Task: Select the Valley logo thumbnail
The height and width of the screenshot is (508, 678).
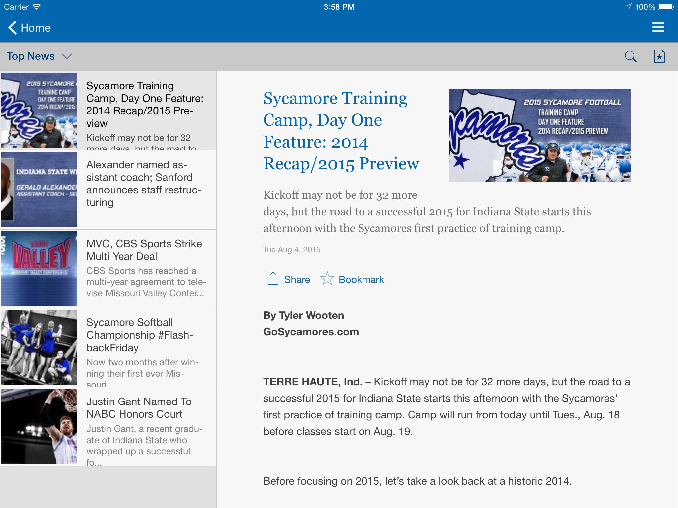Action: point(39,269)
